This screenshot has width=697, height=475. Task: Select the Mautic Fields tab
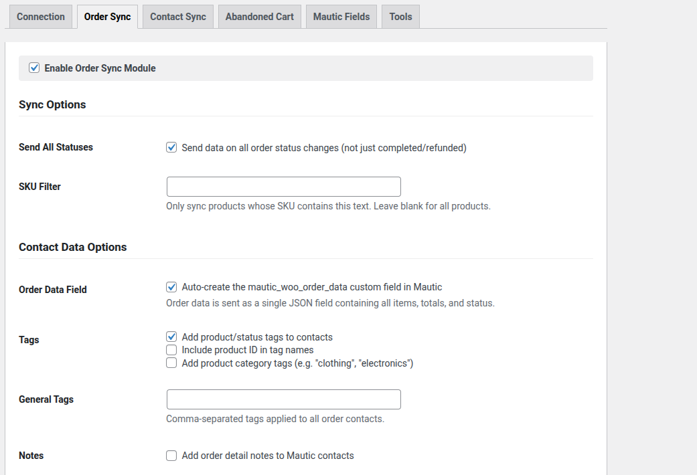coord(341,17)
